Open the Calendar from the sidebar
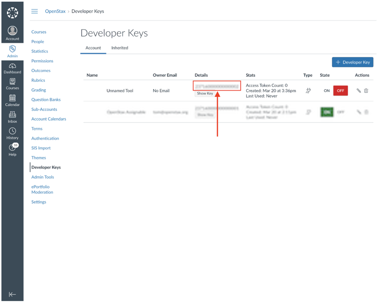The width and height of the screenshot is (388, 304). [12, 100]
